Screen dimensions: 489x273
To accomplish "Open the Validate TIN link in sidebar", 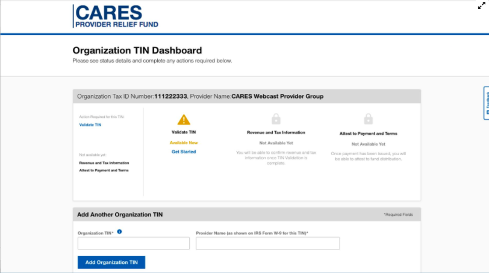I will [x=90, y=125].
